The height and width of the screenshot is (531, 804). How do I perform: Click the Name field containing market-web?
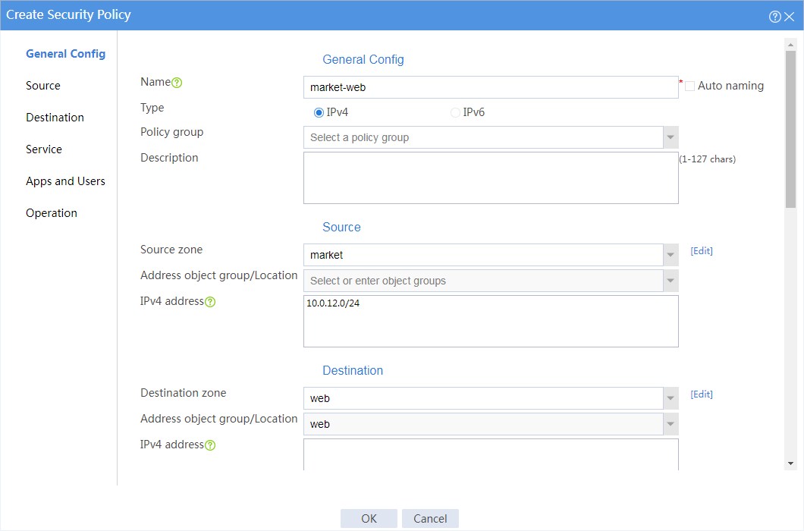tap(491, 87)
